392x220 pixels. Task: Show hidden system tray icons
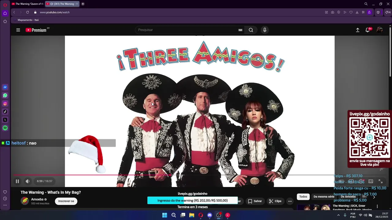pos(338,215)
